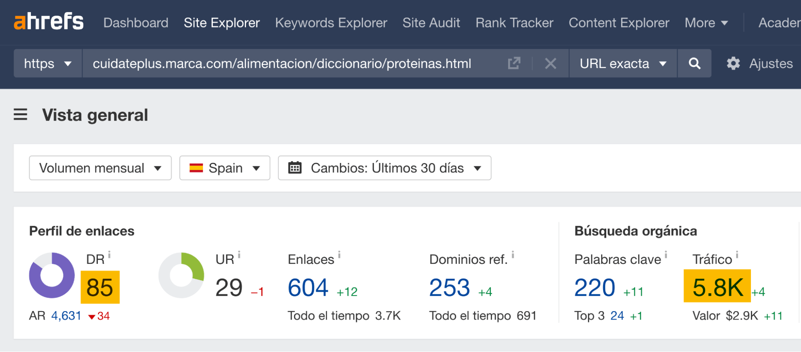Click the red AR change 34

(x=99, y=316)
